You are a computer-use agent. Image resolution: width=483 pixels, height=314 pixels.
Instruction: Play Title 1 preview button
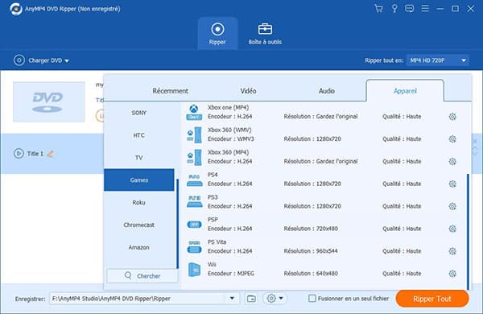(19, 154)
